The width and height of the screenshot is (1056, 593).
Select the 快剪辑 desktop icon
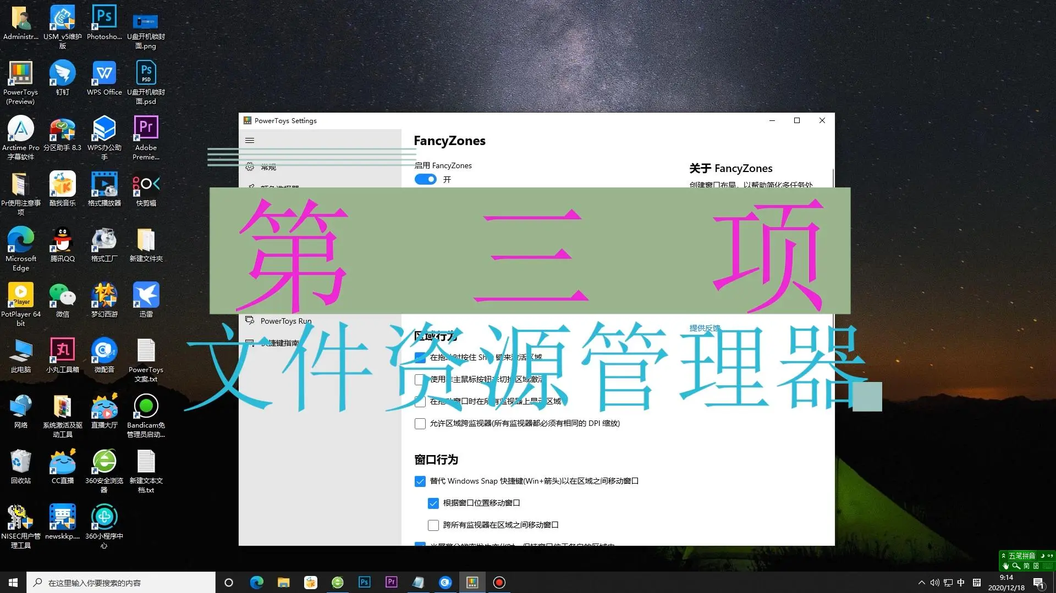click(x=146, y=189)
